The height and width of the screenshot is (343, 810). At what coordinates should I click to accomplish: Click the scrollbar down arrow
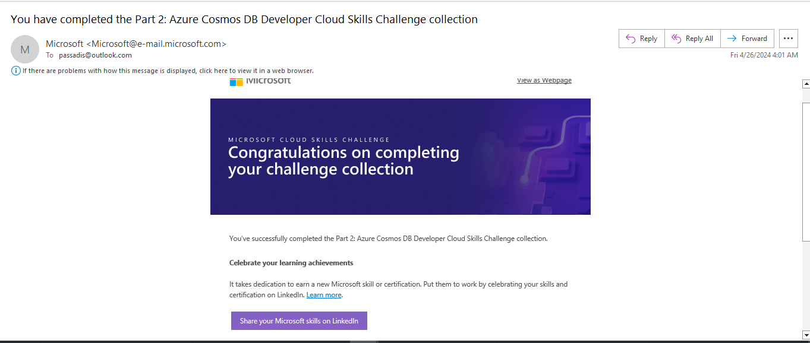(x=806, y=335)
